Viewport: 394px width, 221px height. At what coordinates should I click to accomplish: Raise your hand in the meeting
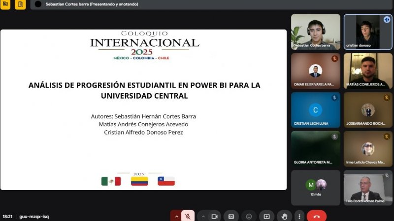pyautogui.click(x=284, y=216)
